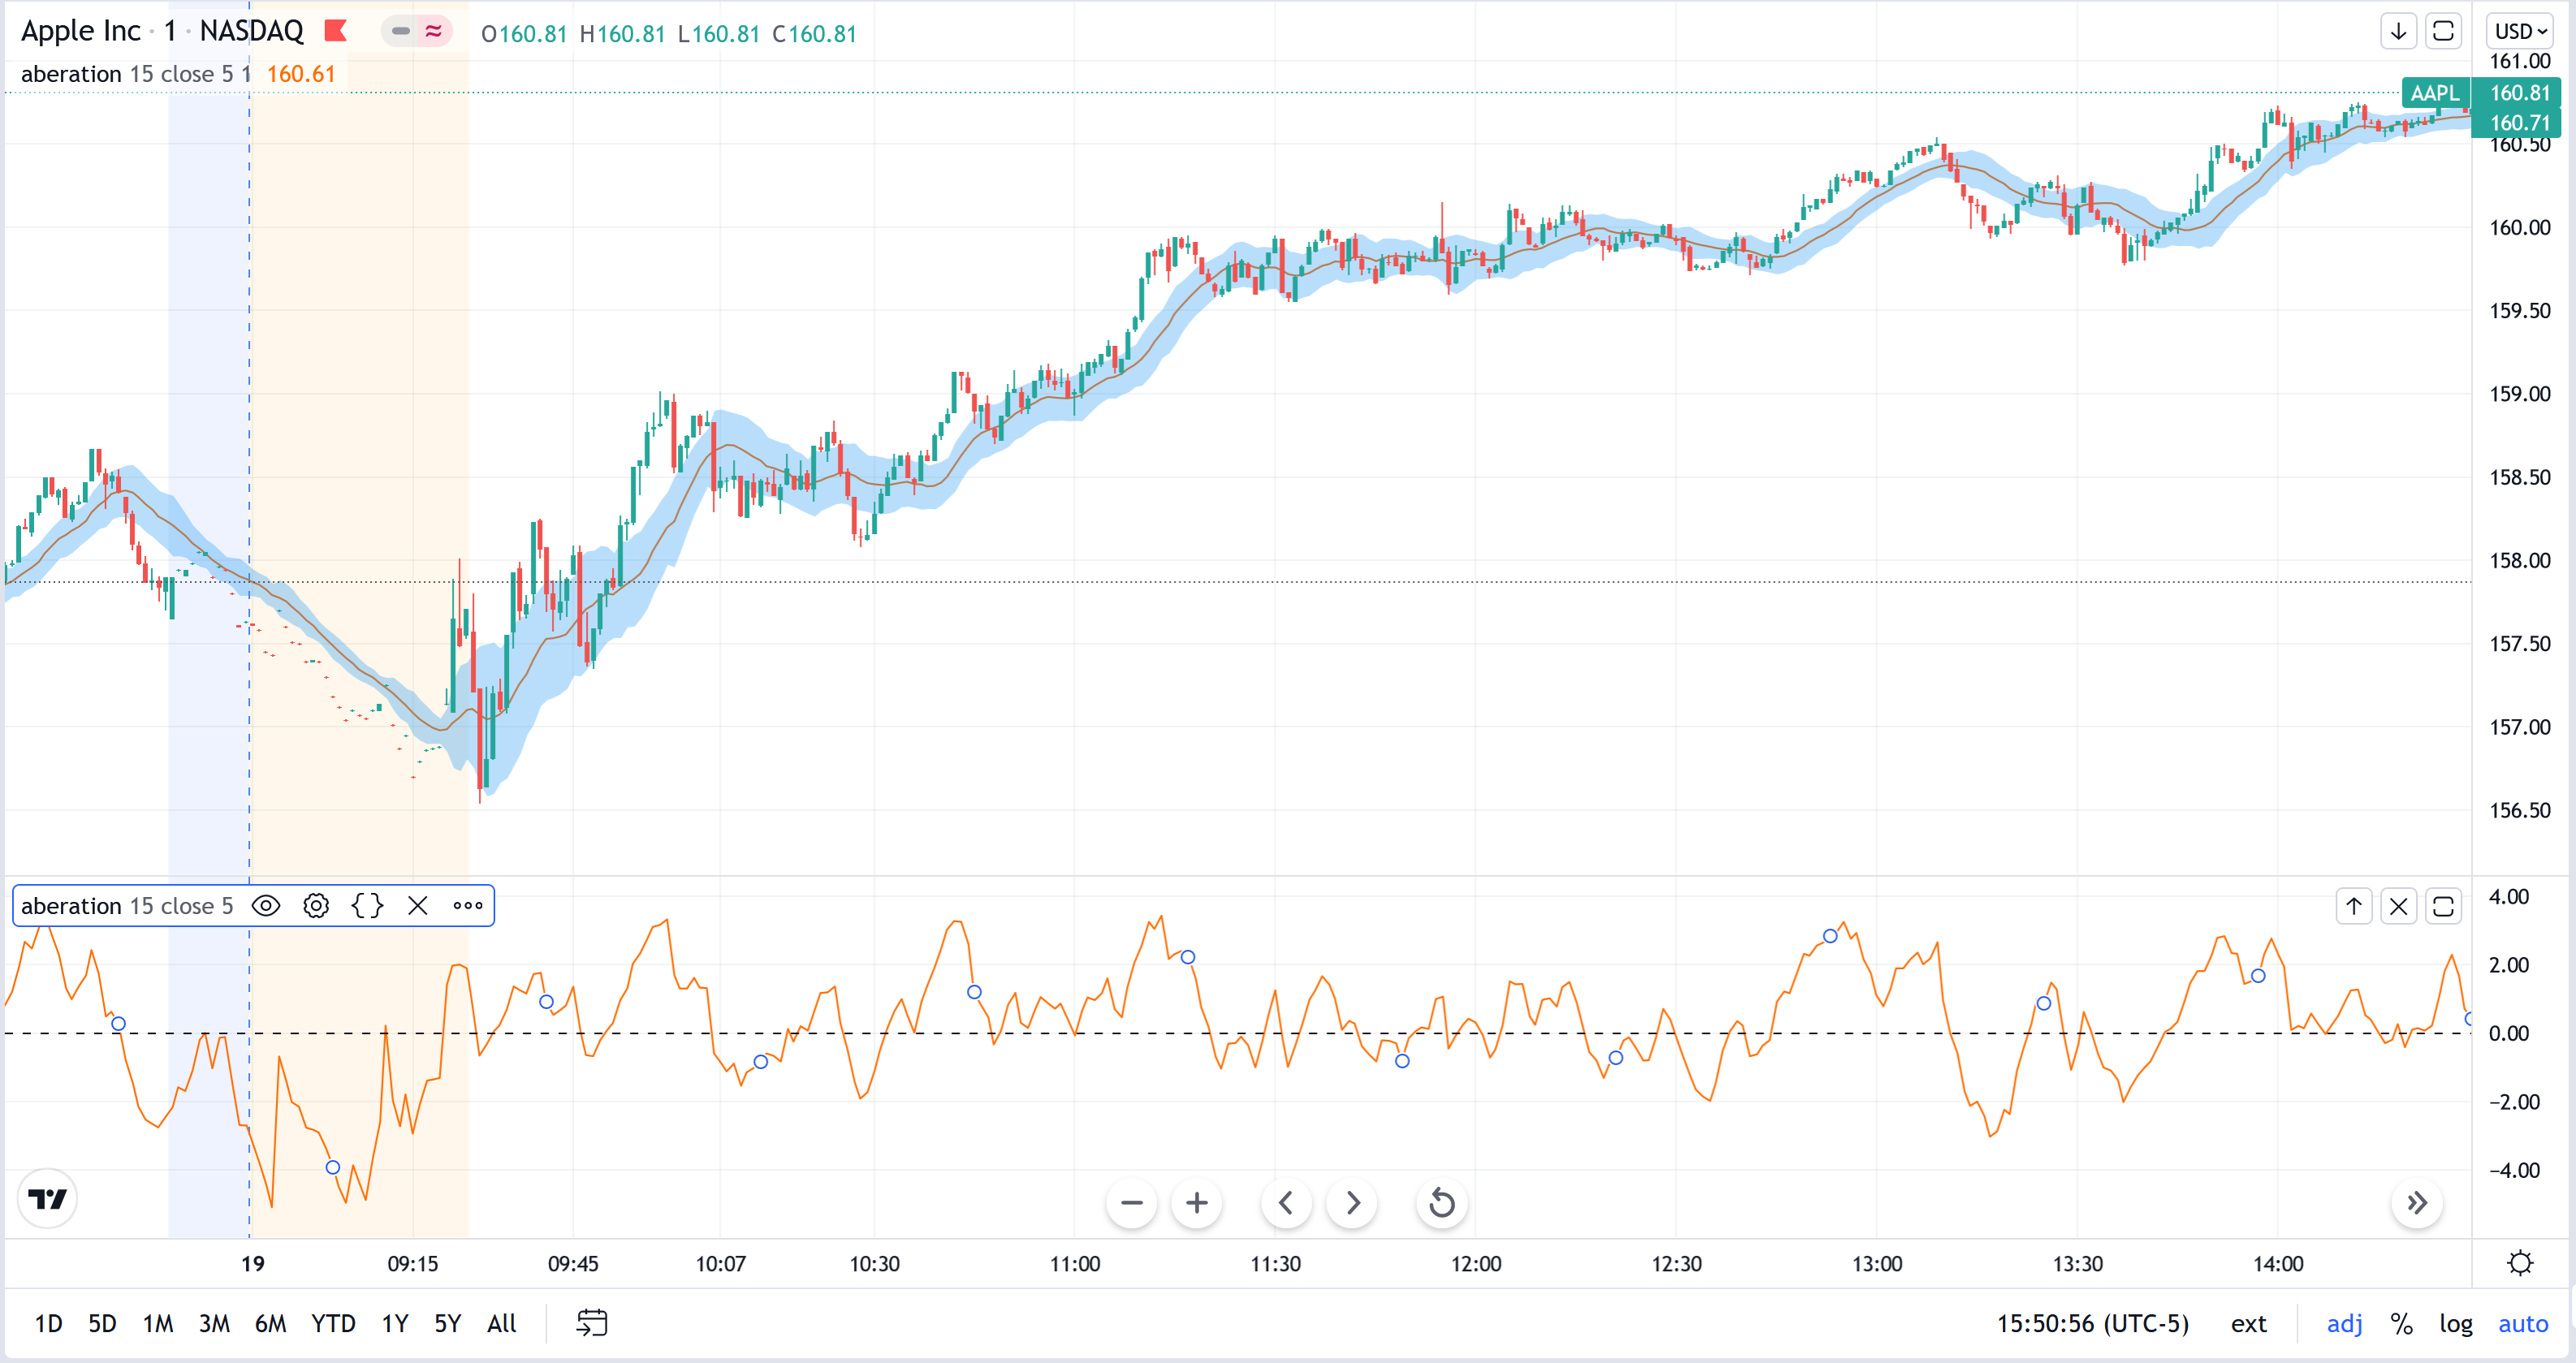Zoom in the chart with plus button
2576x1363 pixels.
tap(1197, 1203)
